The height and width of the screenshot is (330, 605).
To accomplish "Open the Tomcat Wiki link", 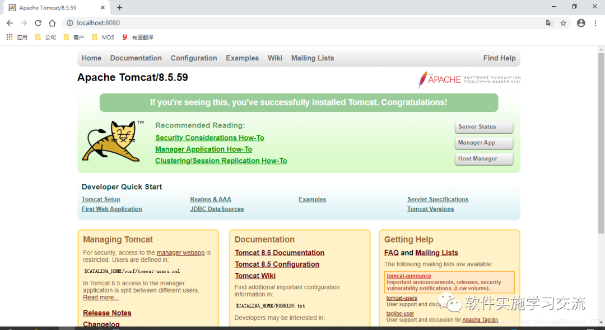I will click(255, 276).
